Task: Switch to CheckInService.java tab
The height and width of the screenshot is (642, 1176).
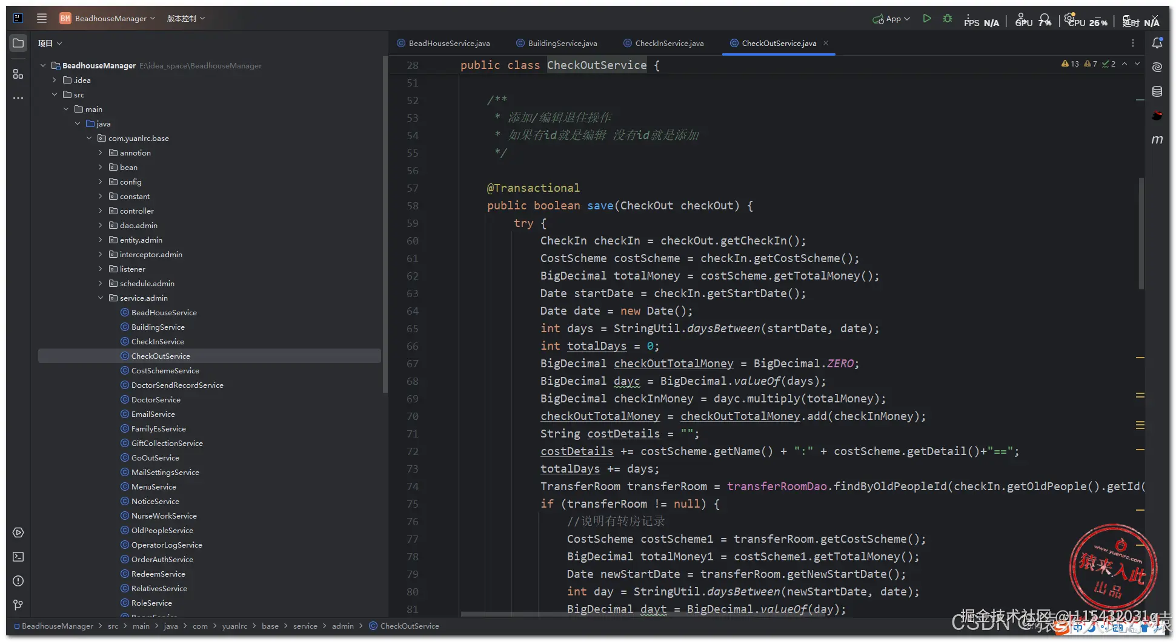Action: point(663,43)
